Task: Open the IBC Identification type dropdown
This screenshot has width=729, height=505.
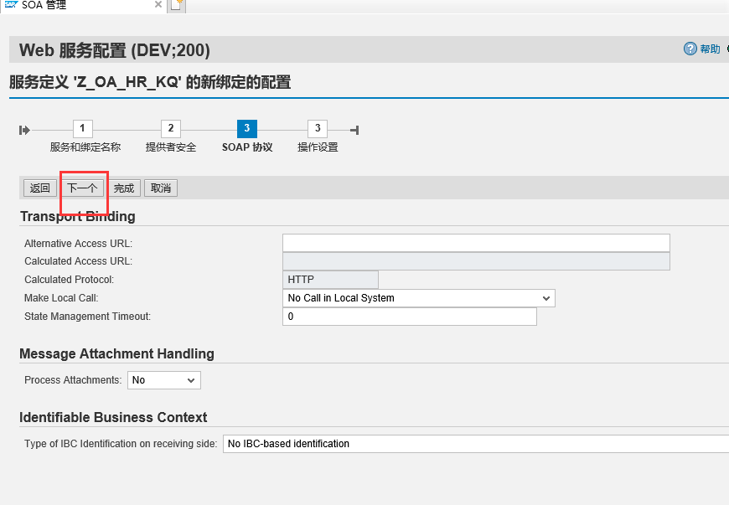Action: pyautogui.click(x=476, y=444)
